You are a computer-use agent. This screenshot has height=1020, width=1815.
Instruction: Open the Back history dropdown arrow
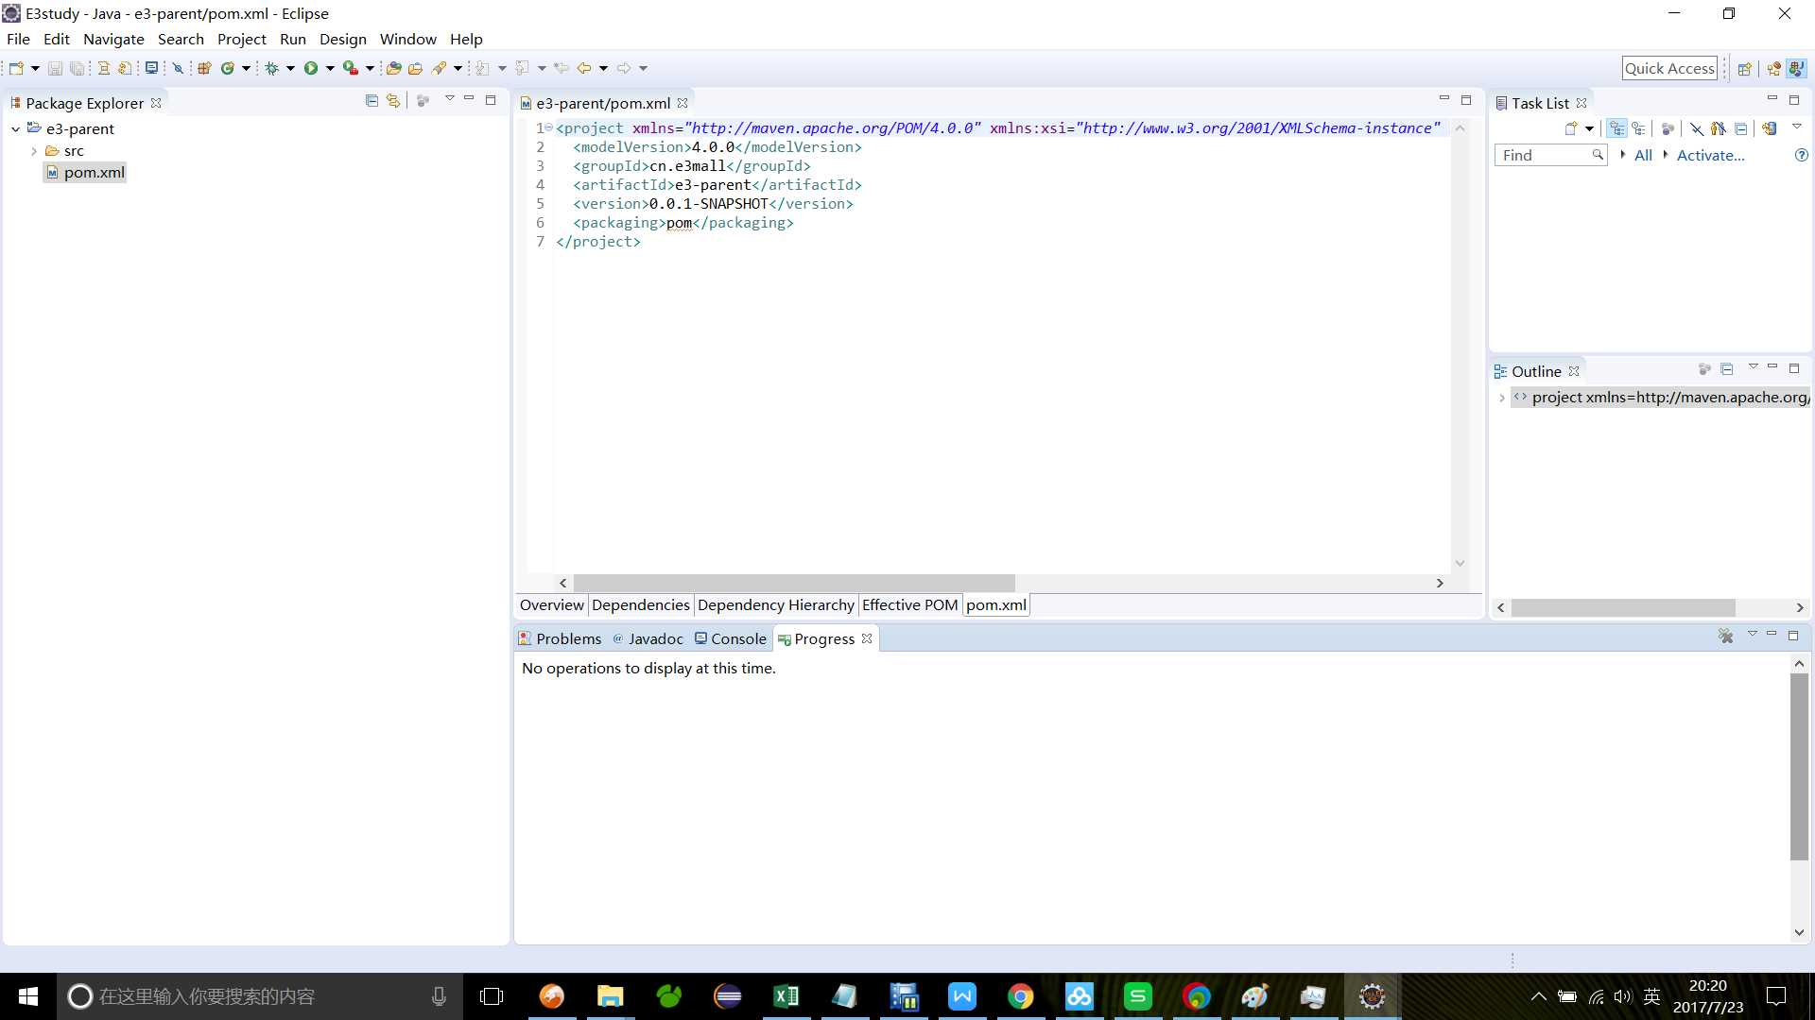tap(603, 68)
